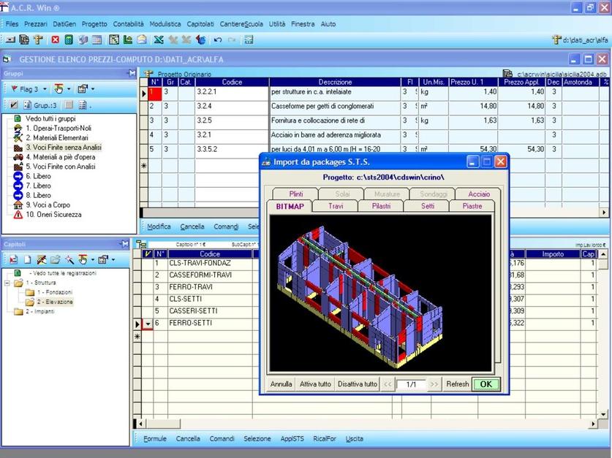Open the Capitolati menu
The width and height of the screenshot is (612, 458).
[x=200, y=24]
